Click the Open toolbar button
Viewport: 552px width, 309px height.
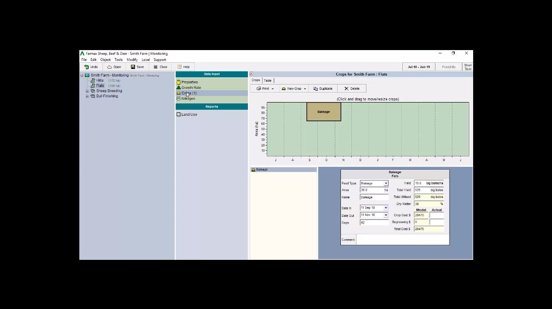coord(114,67)
